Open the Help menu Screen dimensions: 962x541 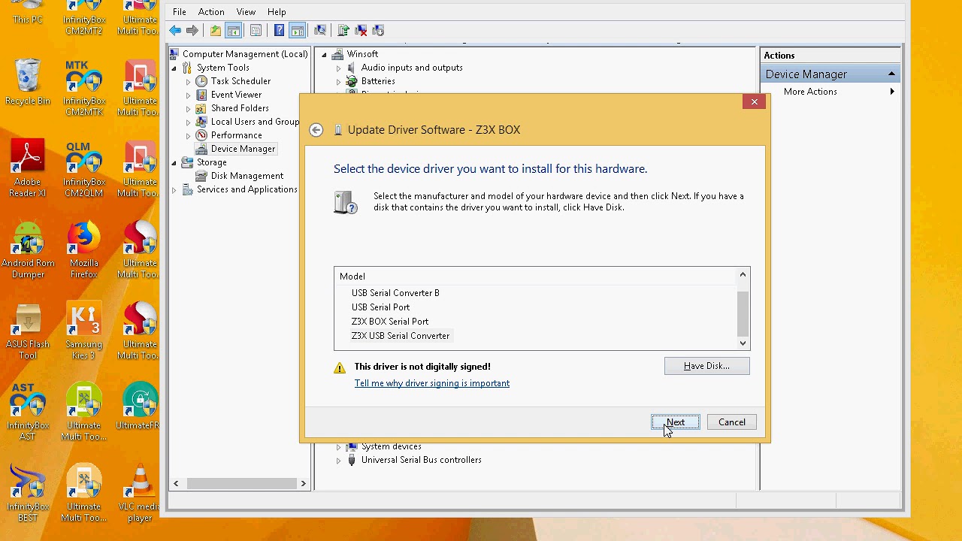[x=277, y=12]
